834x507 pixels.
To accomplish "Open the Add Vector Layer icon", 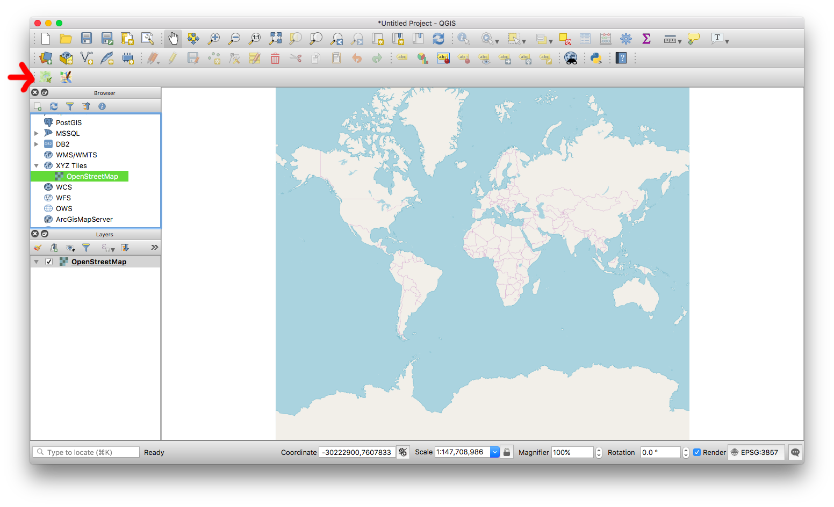I will pos(87,57).
